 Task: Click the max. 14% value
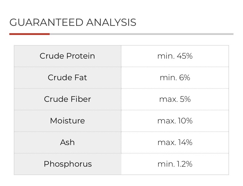(x=175, y=142)
